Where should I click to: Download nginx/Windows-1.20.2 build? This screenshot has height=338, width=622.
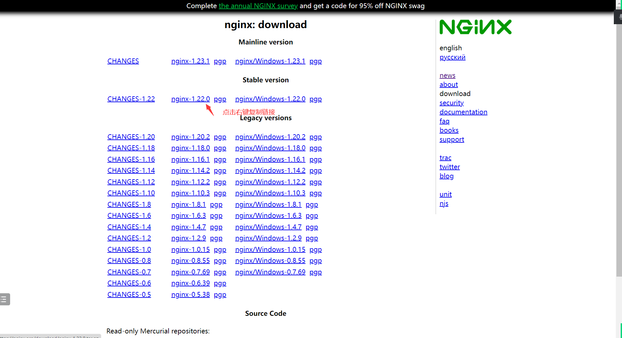270,137
